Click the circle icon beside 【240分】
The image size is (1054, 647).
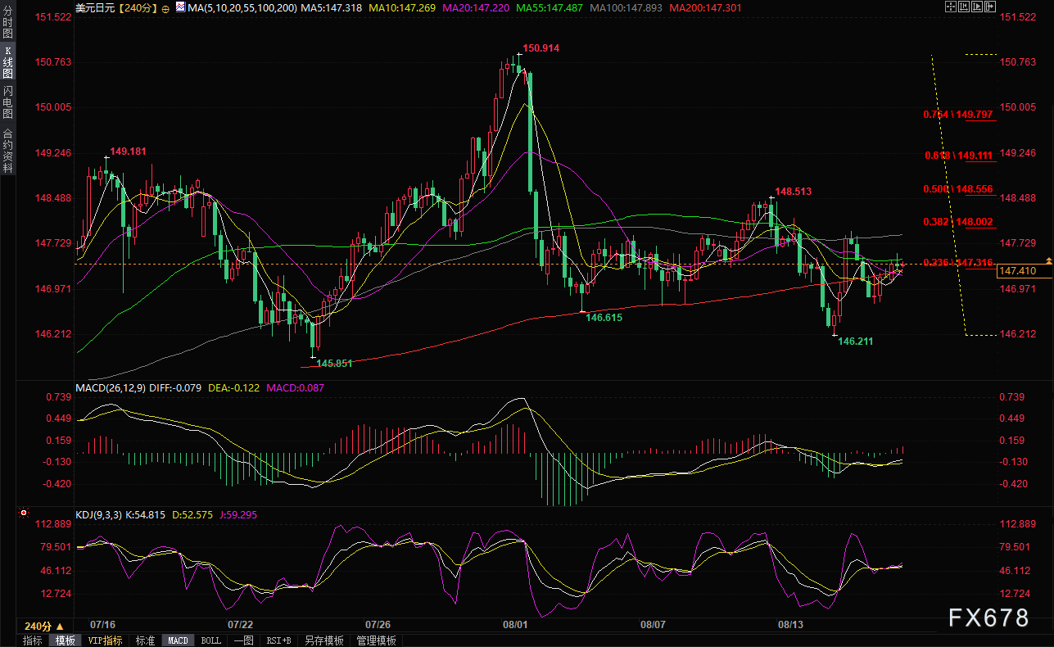[x=166, y=7]
